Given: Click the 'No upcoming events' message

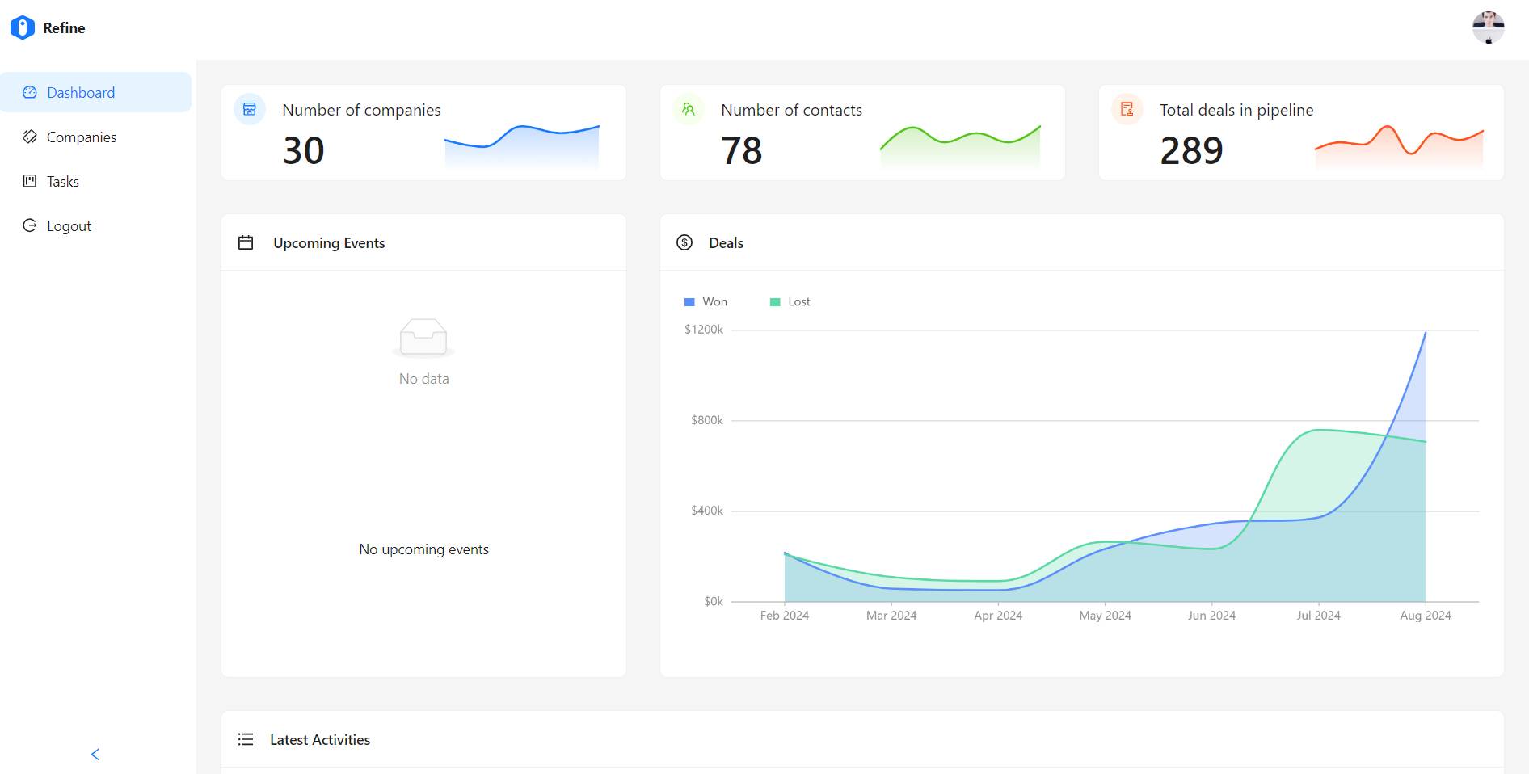Looking at the screenshot, I should (x=423, y=549).
